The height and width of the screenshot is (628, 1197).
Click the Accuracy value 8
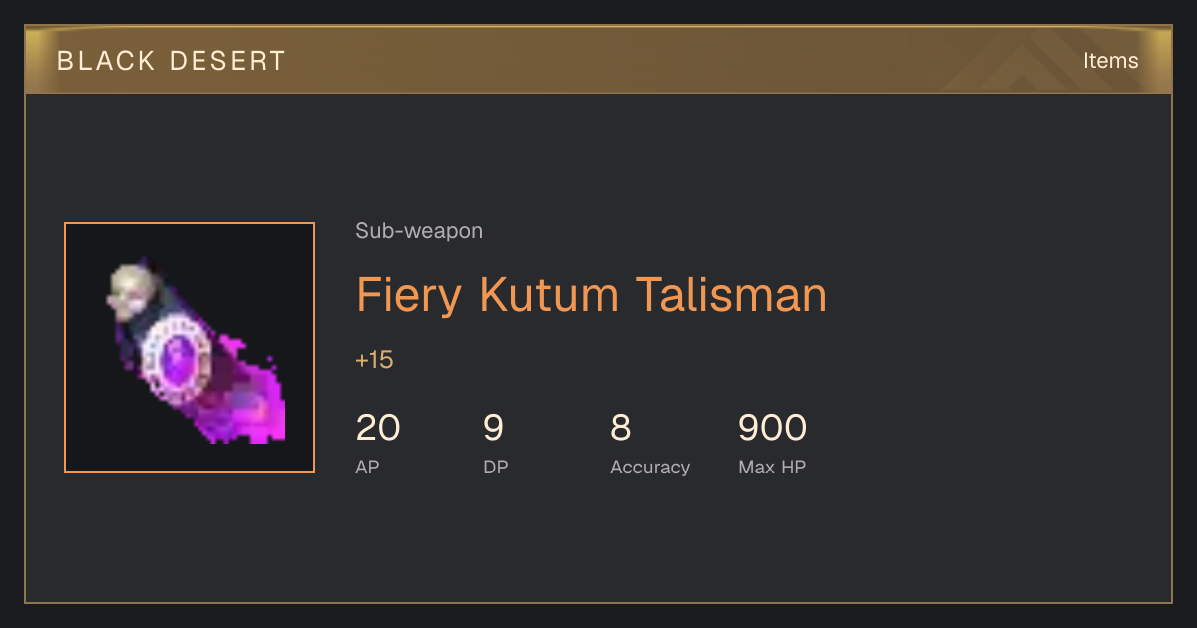(x=620, y=428)
